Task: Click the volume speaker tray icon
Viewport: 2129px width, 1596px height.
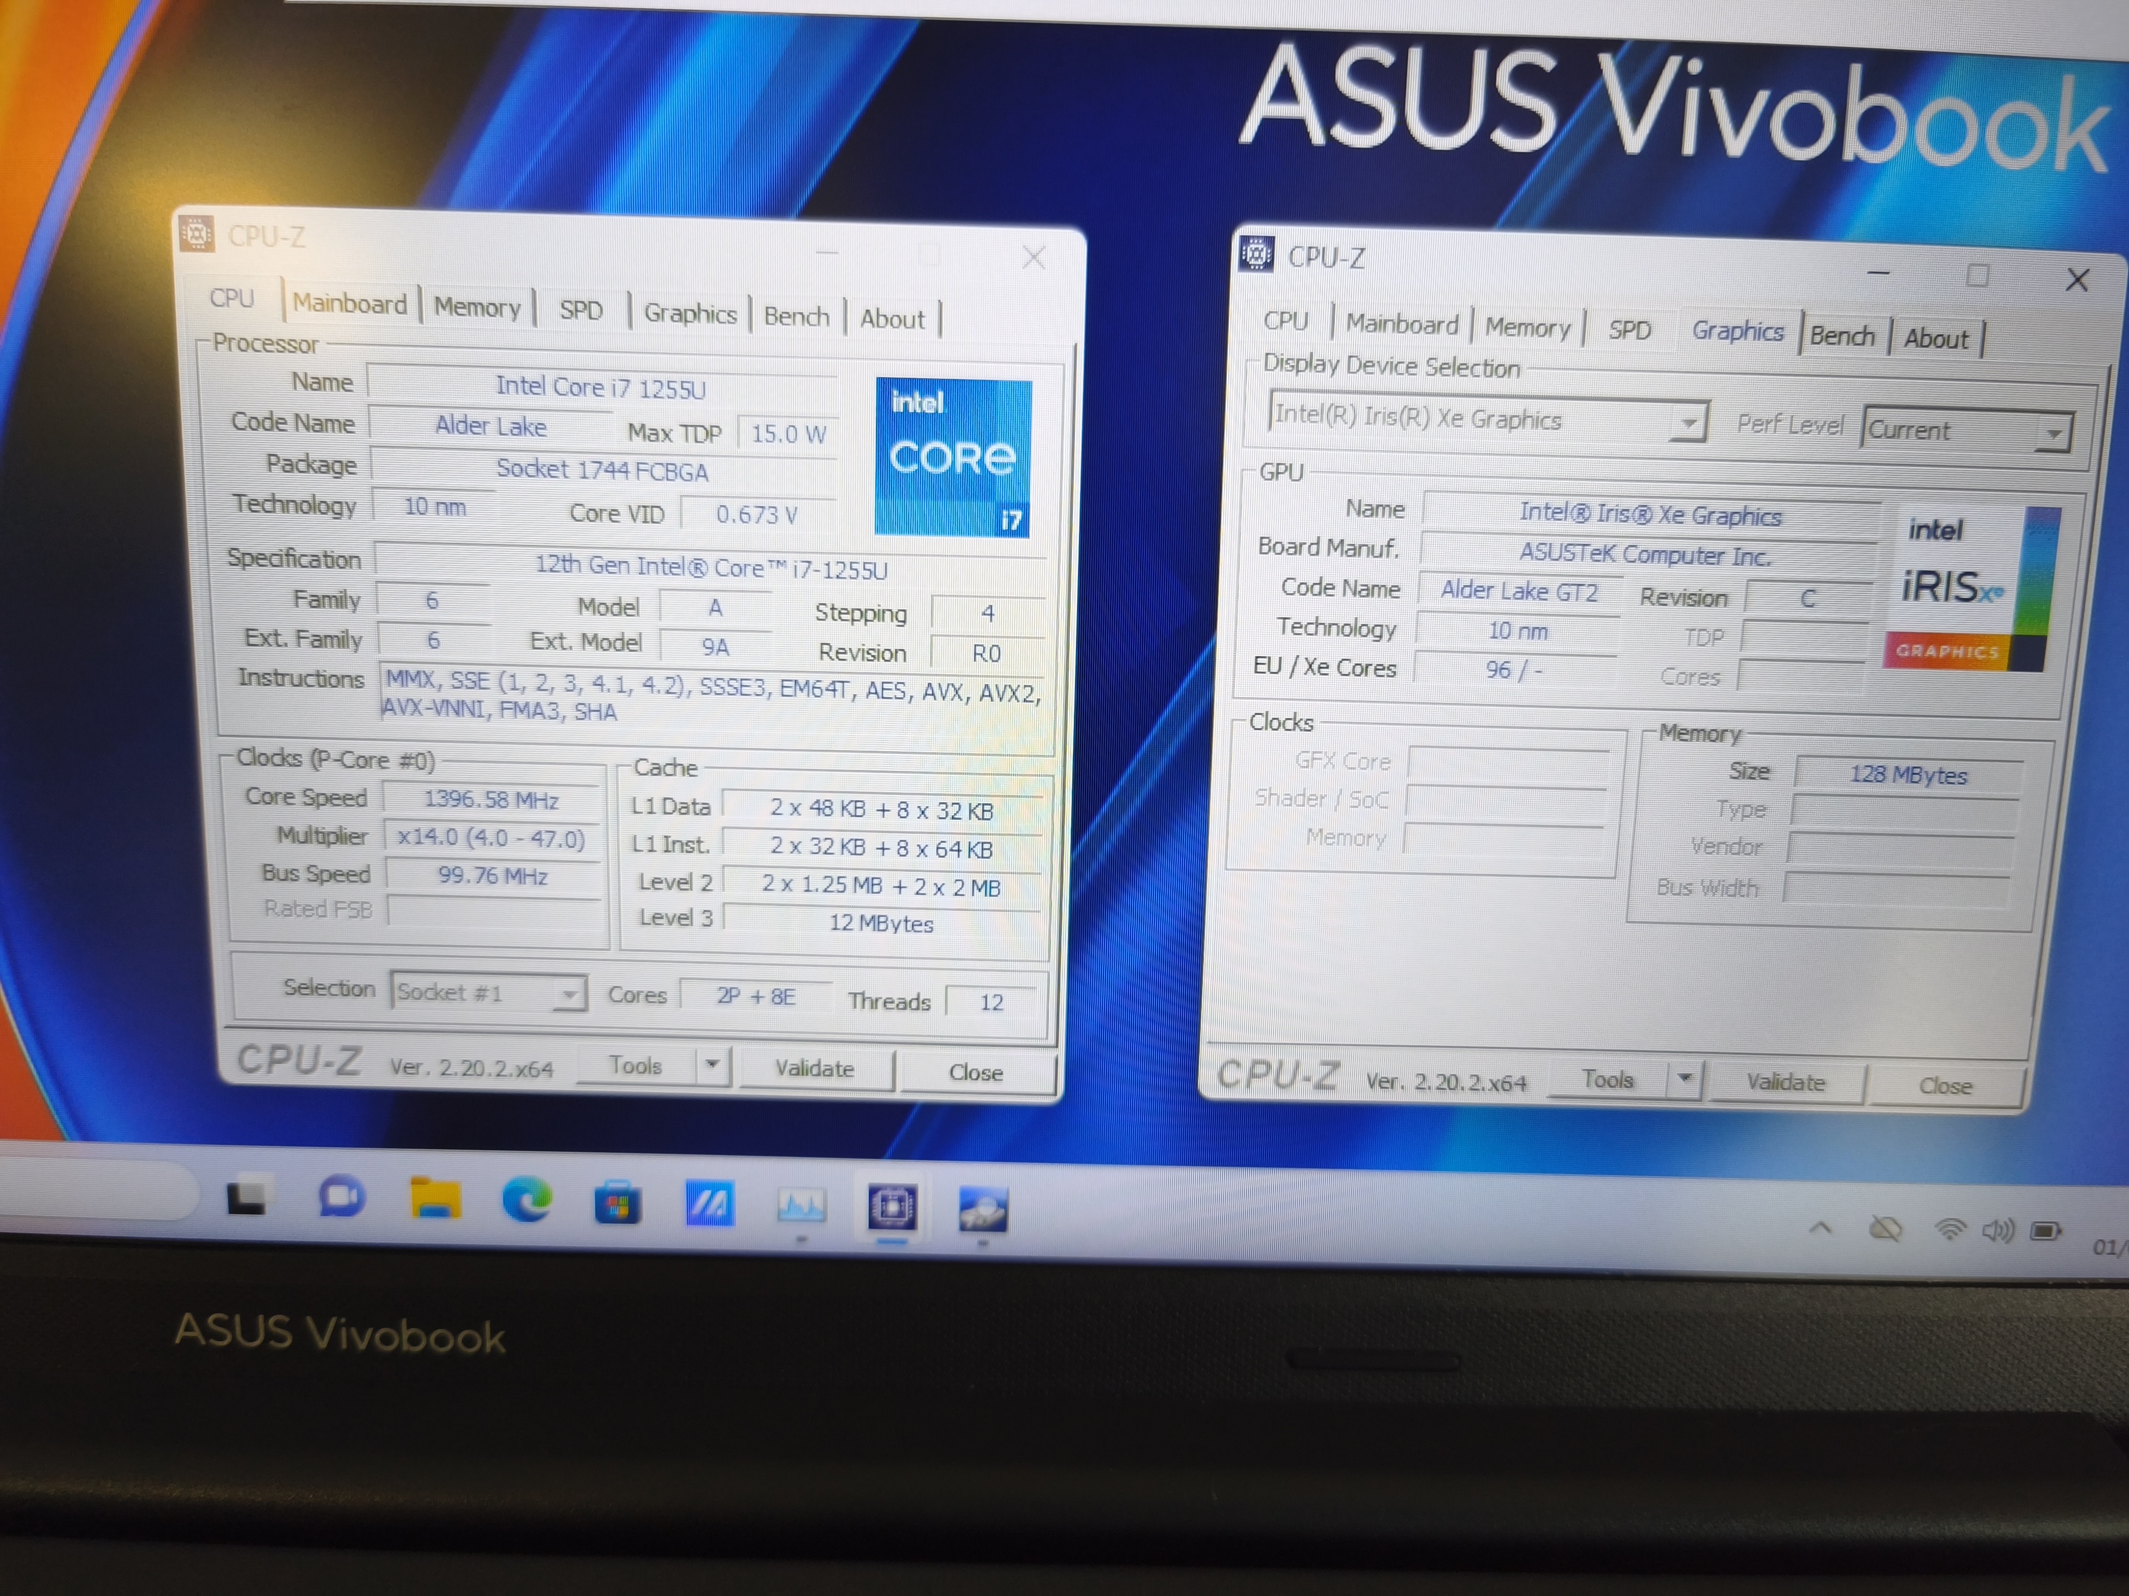Action: pos(1997,1230)
